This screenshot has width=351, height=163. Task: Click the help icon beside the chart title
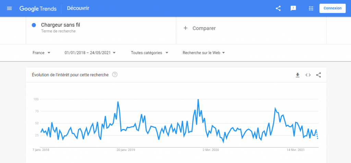pos(115,74)
